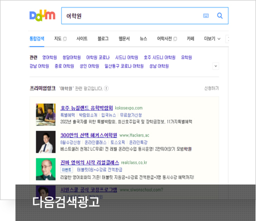Open the 토스오픽 sublink under 해커스
Viewport: 256px width, 221px height.
pos(118,142)
